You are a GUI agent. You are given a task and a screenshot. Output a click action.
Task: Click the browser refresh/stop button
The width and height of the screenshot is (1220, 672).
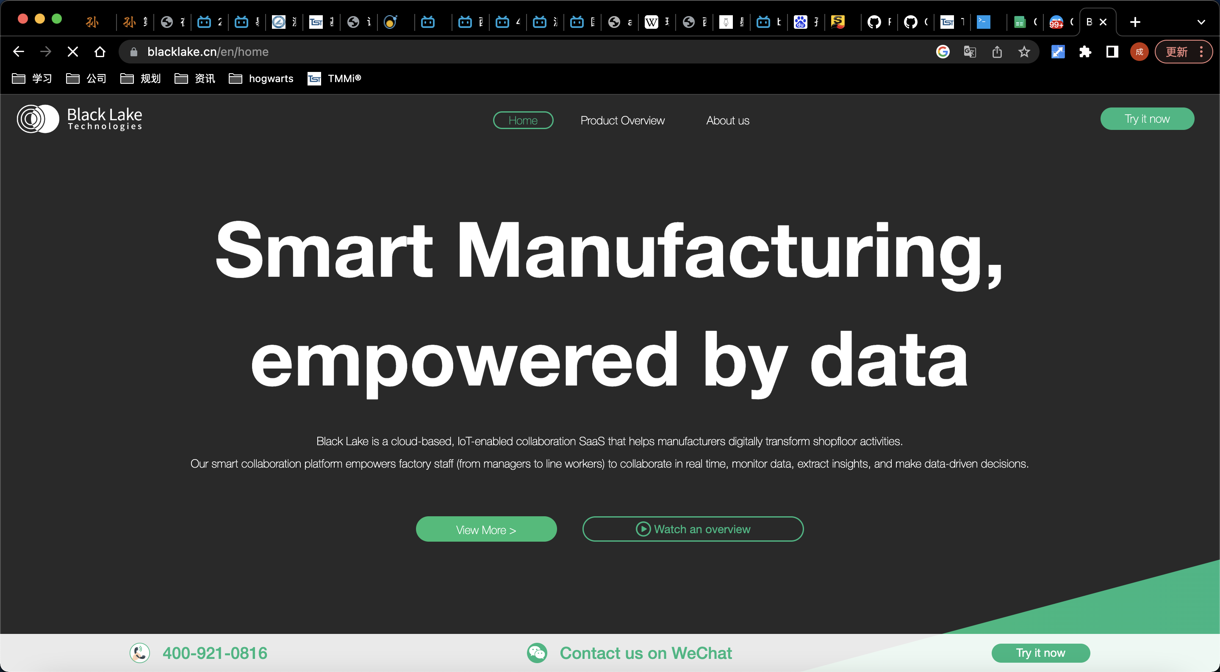73,51
